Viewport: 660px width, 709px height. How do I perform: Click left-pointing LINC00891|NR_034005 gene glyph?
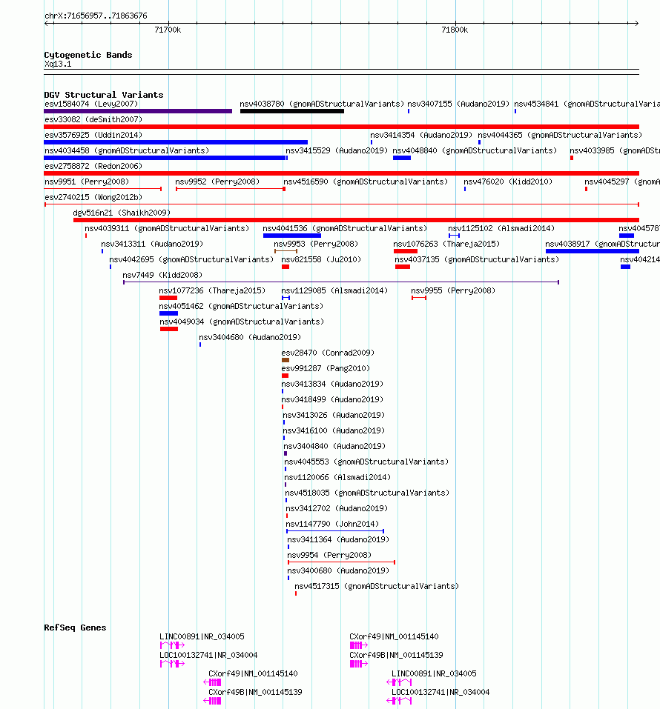(x=399, y=682)
